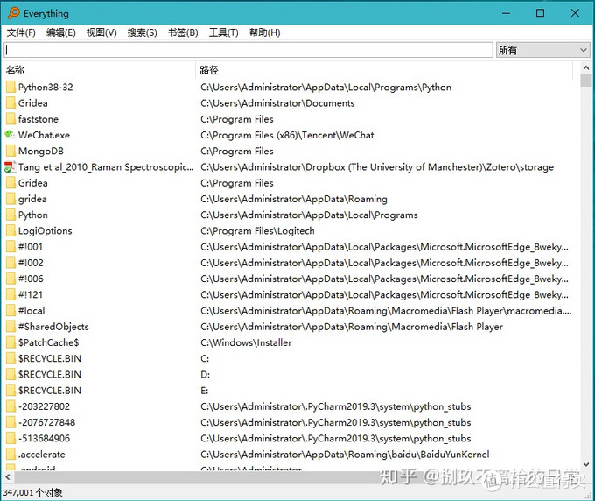
Task: Open the 帮助(H) menu
Action: pos(264,32)
